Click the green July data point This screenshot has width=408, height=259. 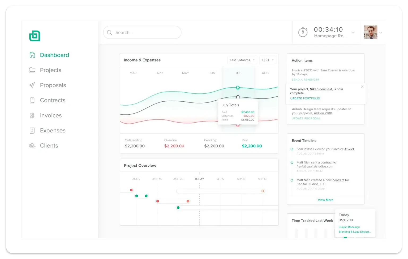(238, 87)
